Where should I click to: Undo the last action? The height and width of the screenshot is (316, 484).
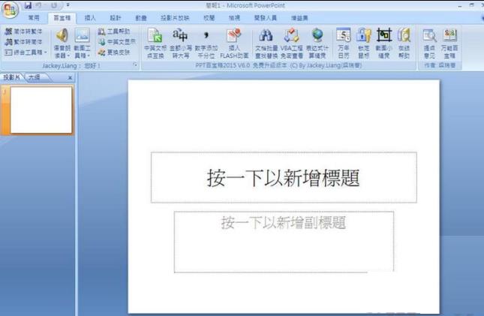[38, 5]
